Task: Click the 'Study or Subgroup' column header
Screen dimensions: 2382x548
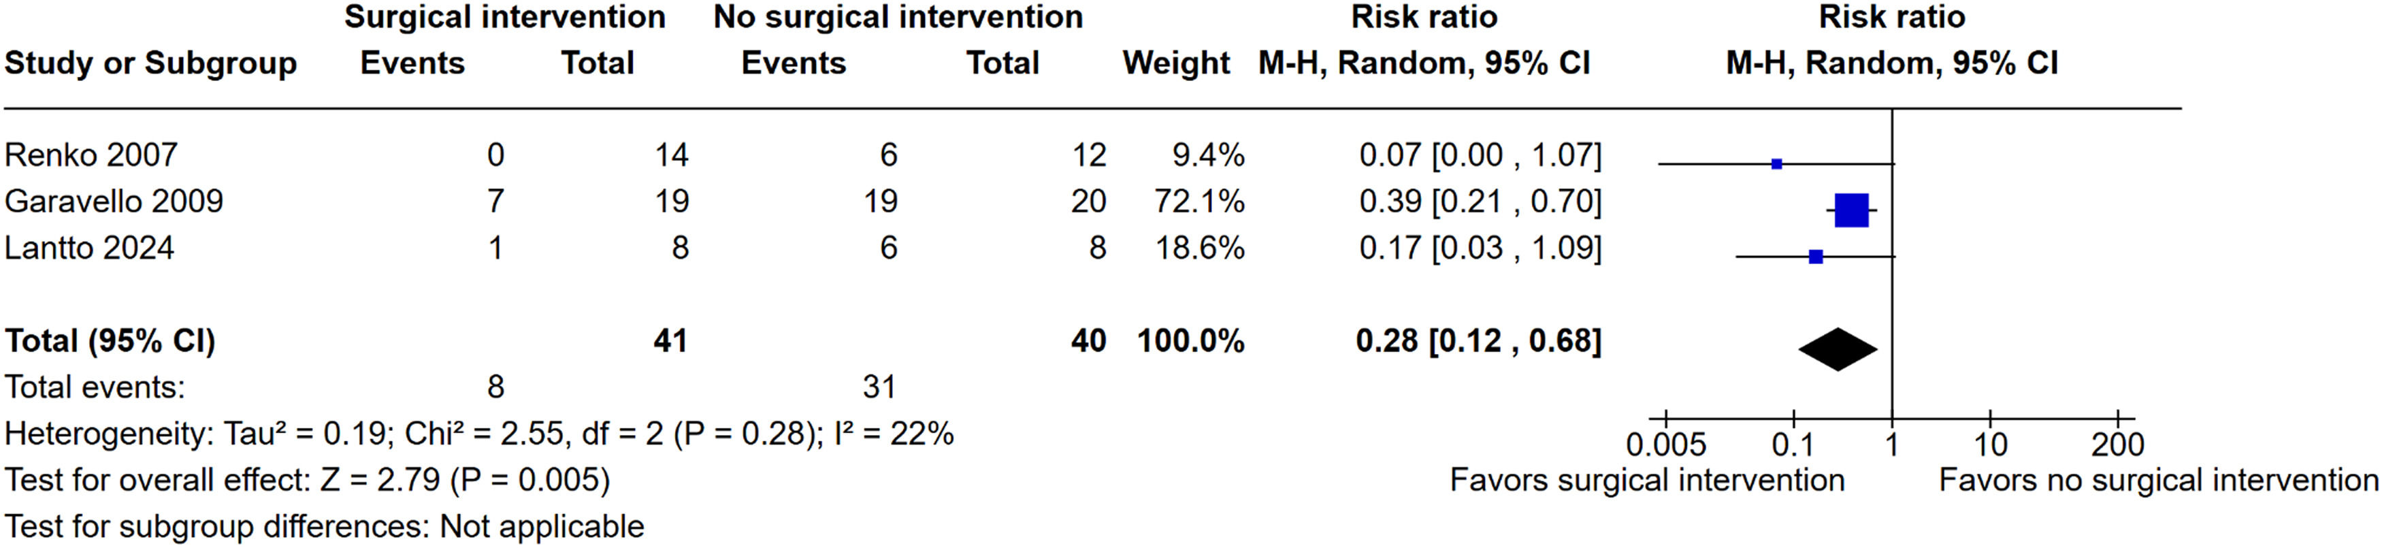Action: click(150, 63)
